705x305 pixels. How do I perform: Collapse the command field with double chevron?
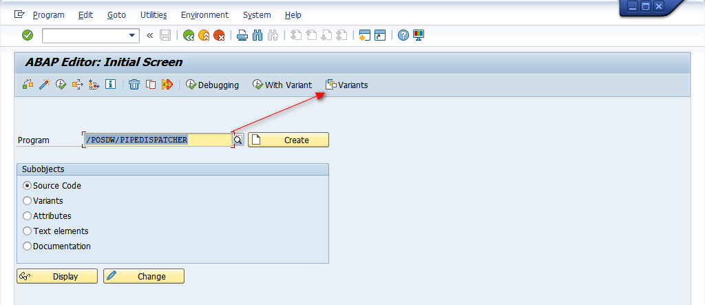(x=149, y=35)
